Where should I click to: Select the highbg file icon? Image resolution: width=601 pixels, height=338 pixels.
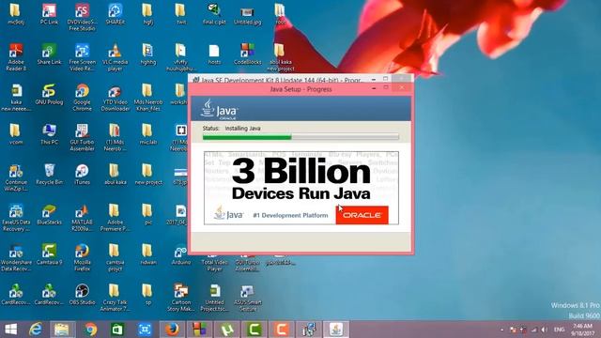point(148,54)
